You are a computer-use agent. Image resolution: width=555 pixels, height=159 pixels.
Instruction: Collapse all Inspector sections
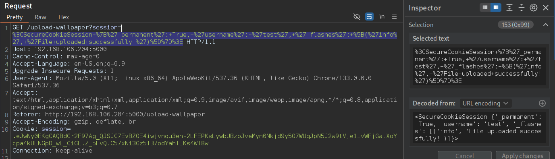tap(522, 8)
